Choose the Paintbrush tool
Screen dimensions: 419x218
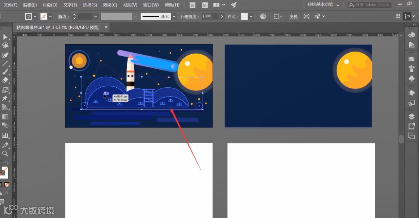click(5, 72)
